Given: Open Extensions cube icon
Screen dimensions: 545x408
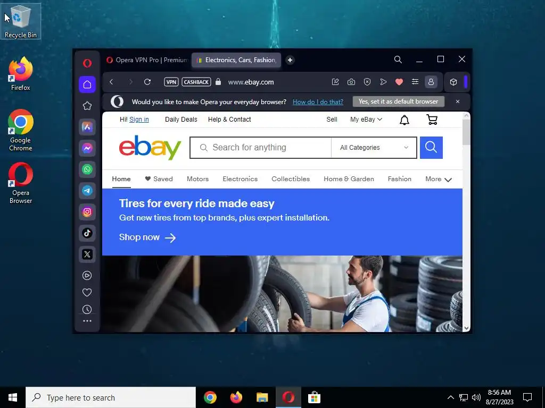Looking at the screenshot, I should click(x=453, y=82).
